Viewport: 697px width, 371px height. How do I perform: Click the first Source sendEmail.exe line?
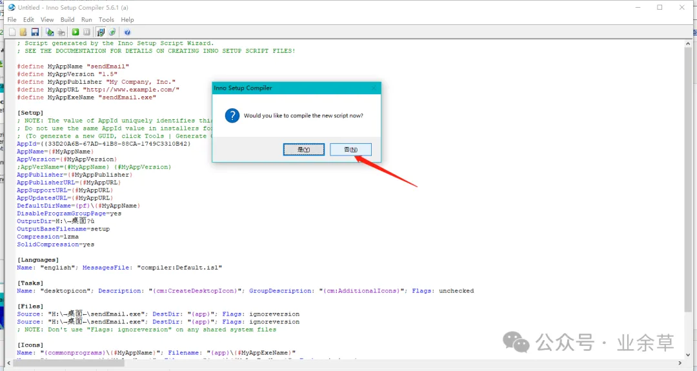158,314
